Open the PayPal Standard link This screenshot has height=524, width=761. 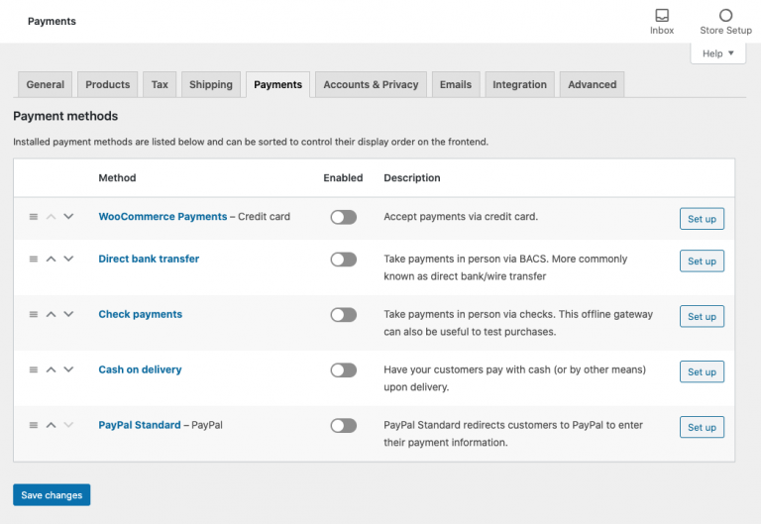tap(140, 425)
